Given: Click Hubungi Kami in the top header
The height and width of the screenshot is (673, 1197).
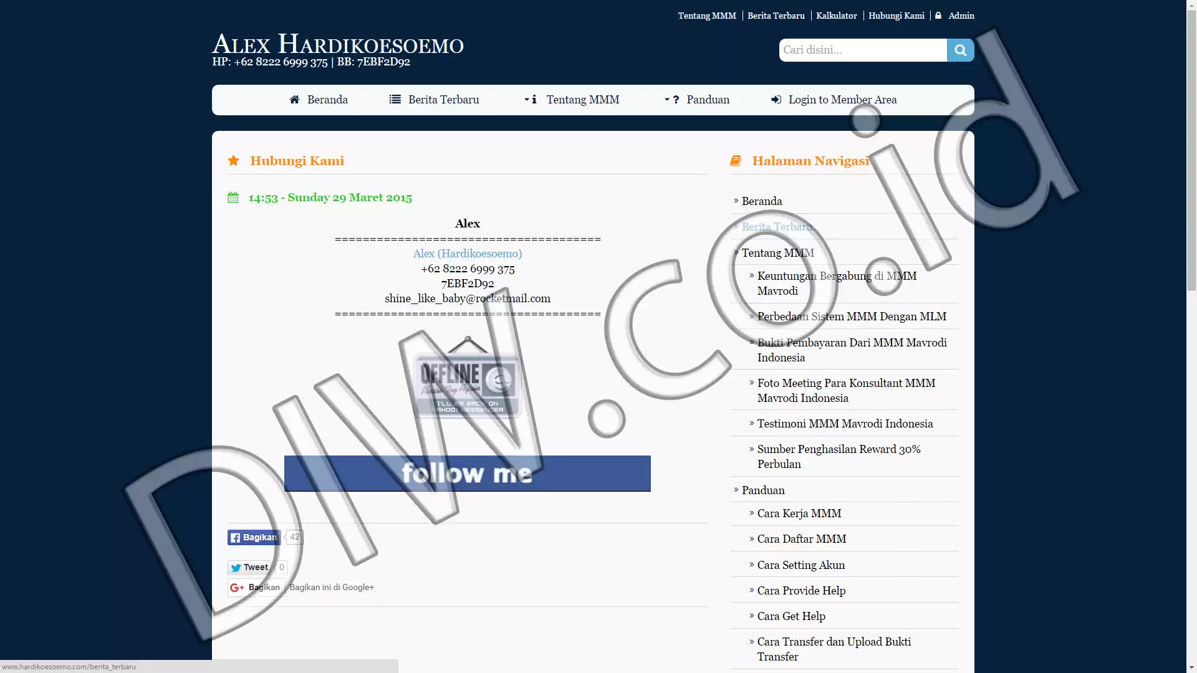Looking at the screenshot, I should pos(897,16).
